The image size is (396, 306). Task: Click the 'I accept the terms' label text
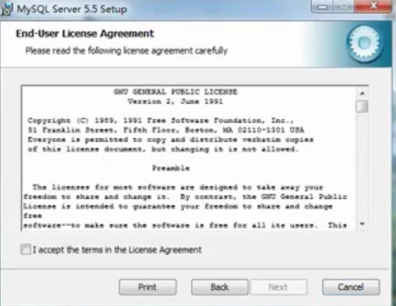click(117, 250)
